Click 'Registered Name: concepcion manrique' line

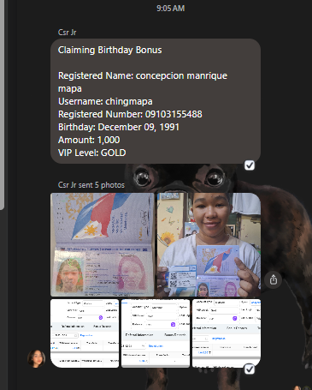coord(143,75)
